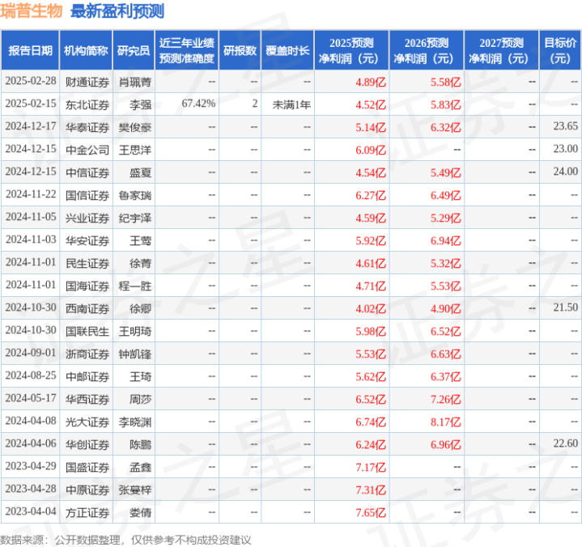Image resolution: width=582 pixels, height=547 pixels.
Task: Select researcher 王明琦 cell
Action: [135, 332]
